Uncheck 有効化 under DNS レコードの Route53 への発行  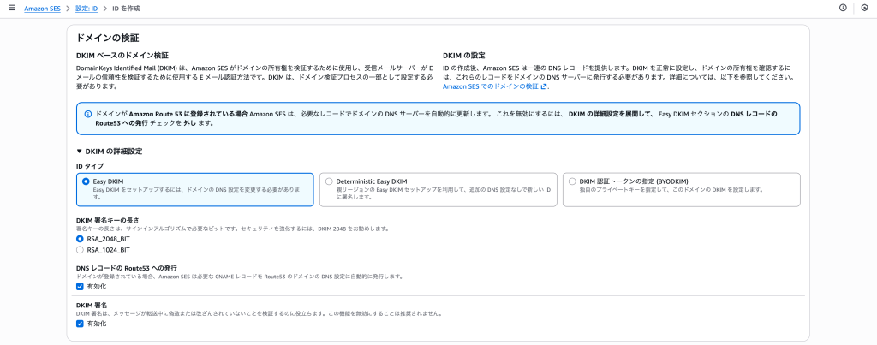[81, 287]
